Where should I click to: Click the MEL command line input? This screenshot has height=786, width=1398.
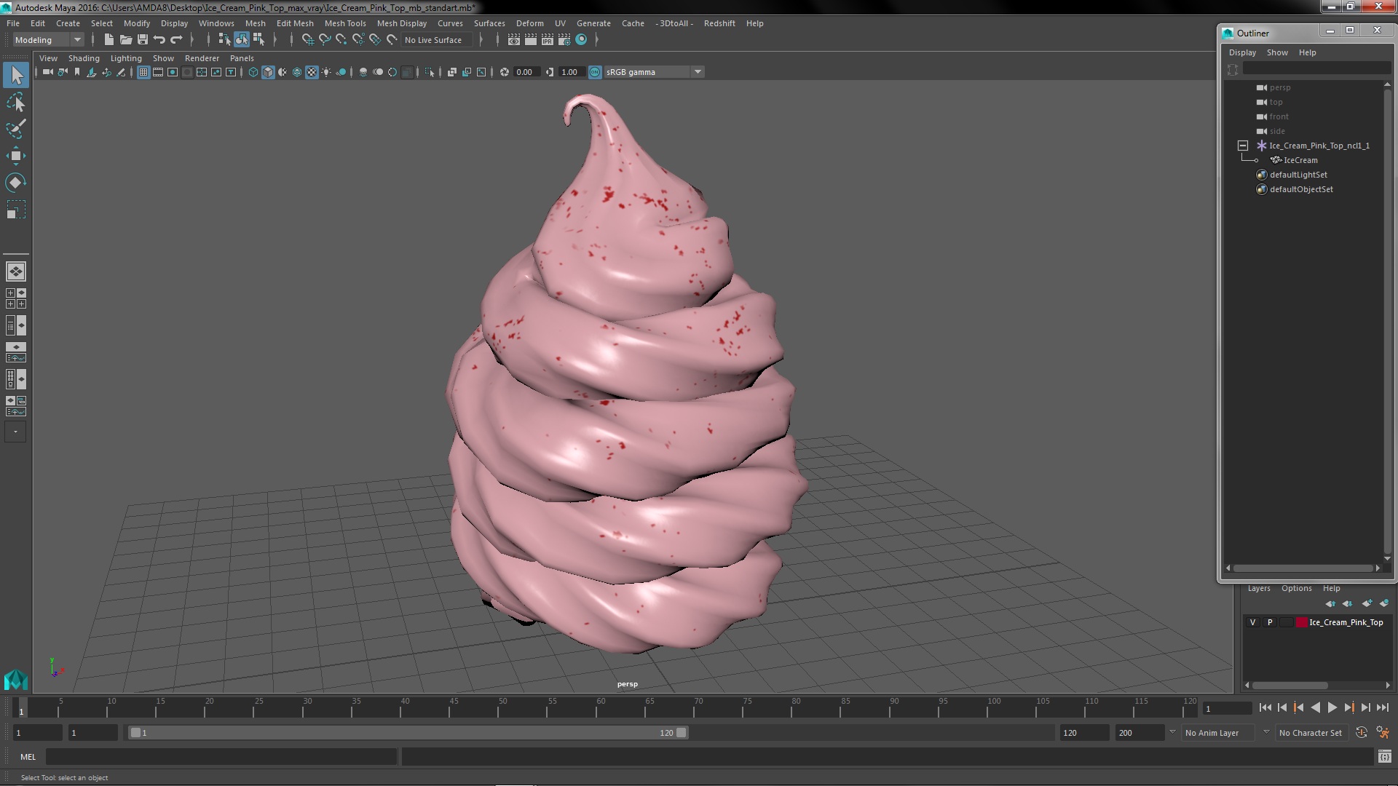(x=221, y=757)
